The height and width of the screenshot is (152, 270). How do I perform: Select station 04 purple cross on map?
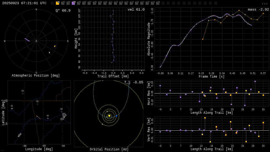(48, 118)
